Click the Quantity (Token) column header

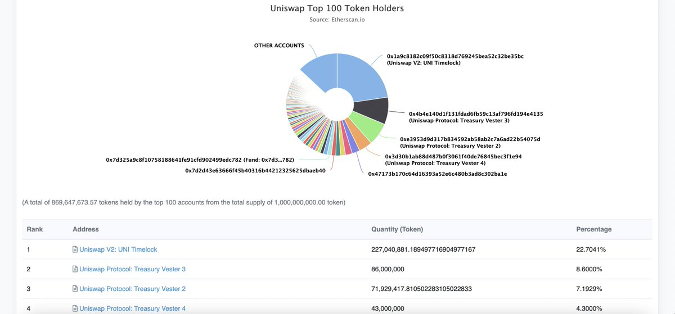coord(397,229)
